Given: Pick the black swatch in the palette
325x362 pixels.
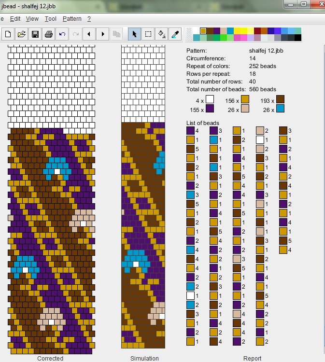Looking at the screenshot, I should (298, 38).
